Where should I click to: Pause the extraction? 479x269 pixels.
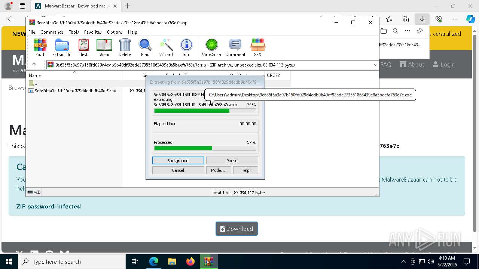click(232, 161)
